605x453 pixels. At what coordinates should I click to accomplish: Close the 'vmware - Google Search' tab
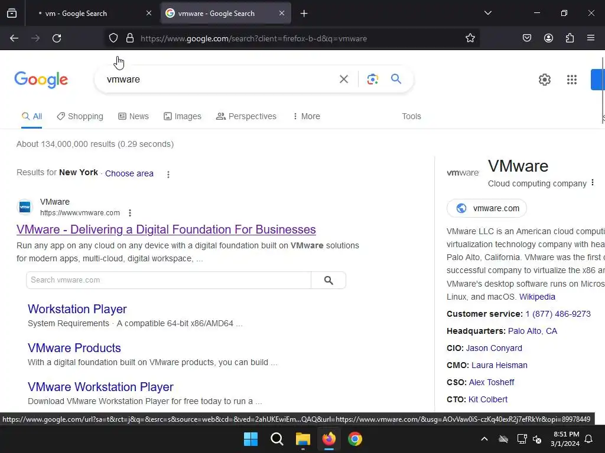pyautogui.click(x=282, y=13)
